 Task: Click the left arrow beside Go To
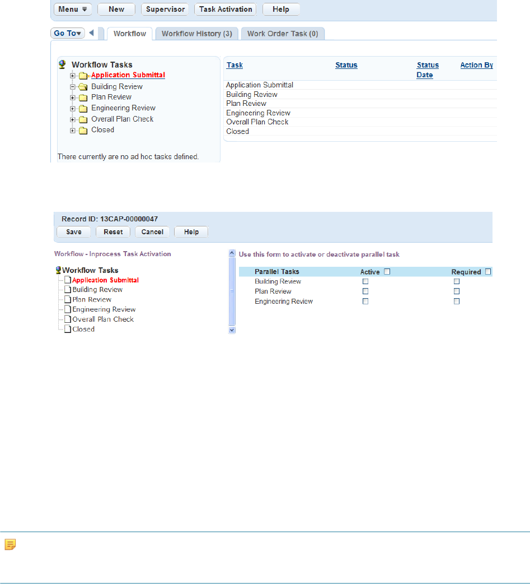91,33
